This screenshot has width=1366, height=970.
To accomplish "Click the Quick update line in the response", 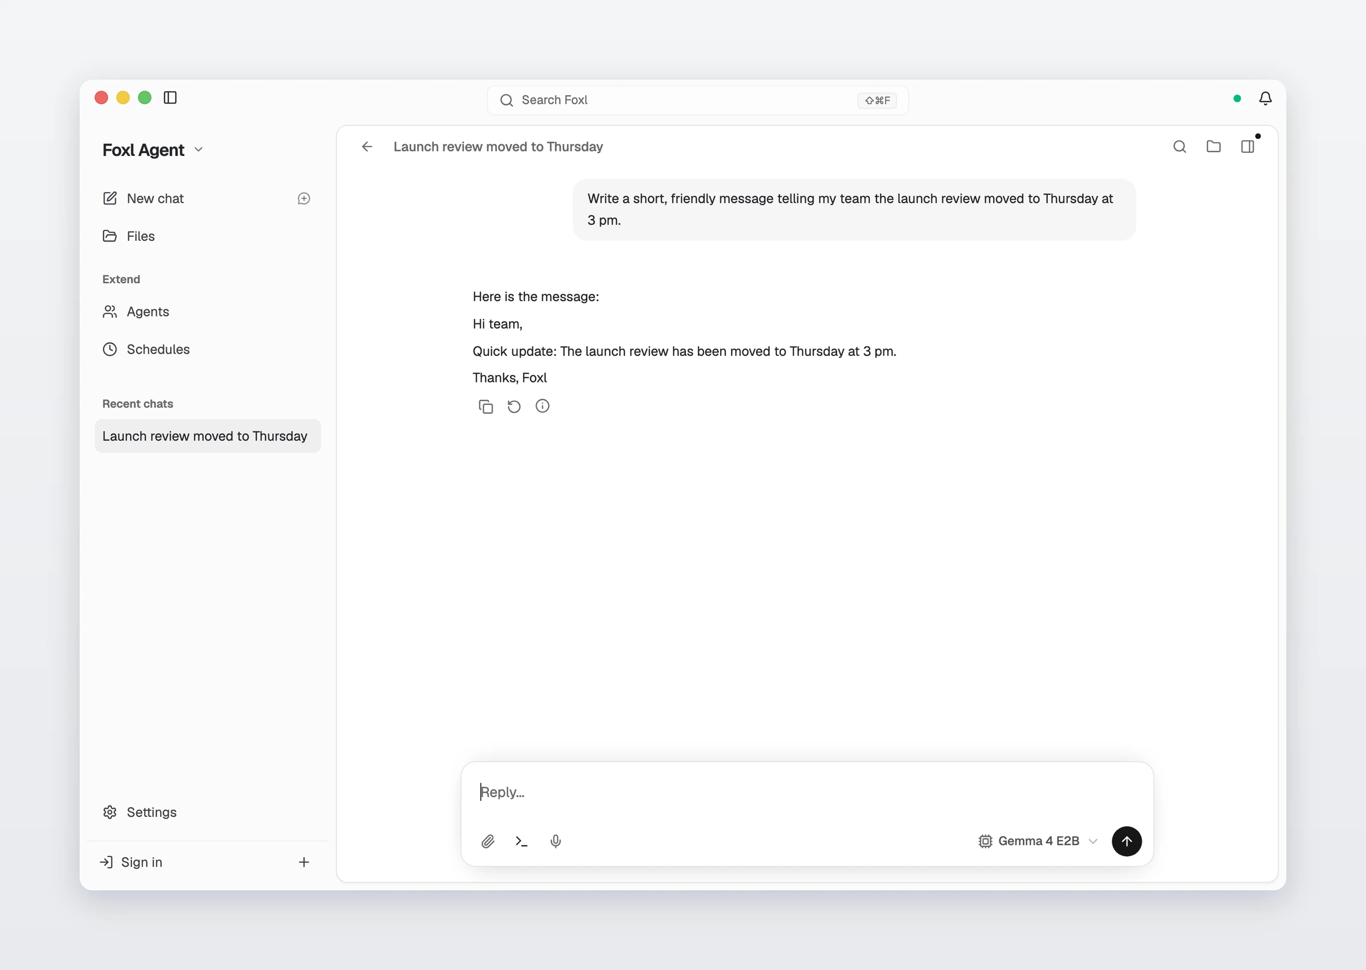I will (x=684, y=351).
